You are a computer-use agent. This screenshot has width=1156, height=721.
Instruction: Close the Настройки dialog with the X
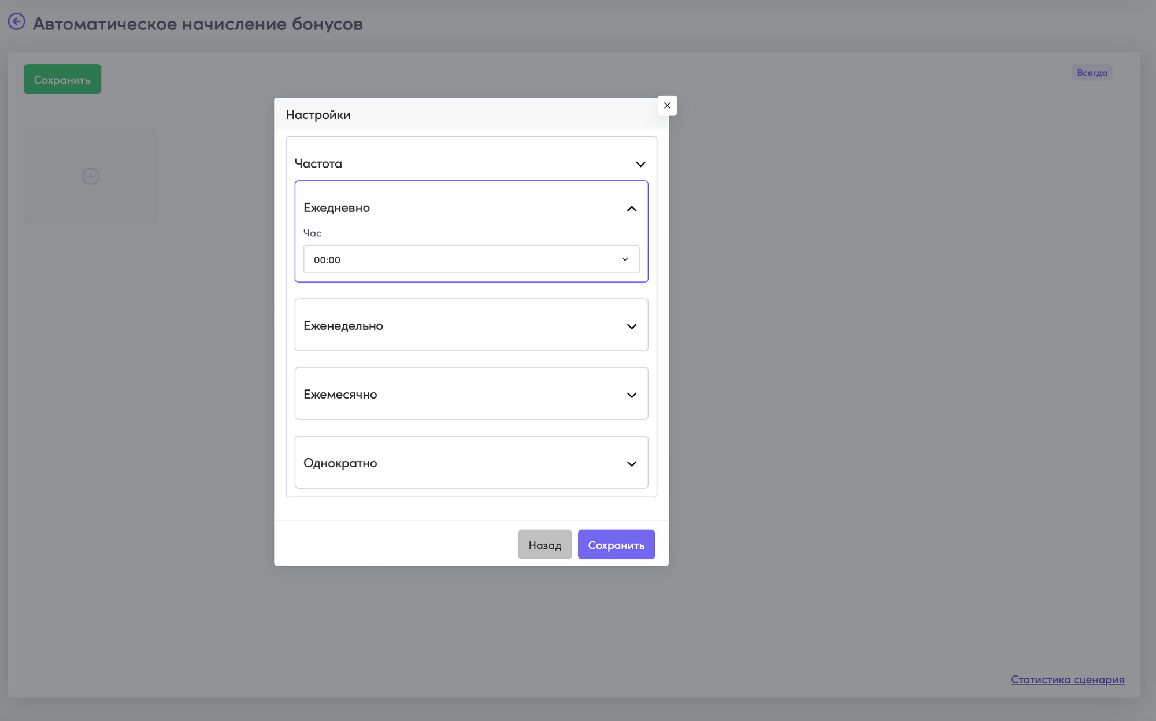pyautogui.click(x=667, y=105)
